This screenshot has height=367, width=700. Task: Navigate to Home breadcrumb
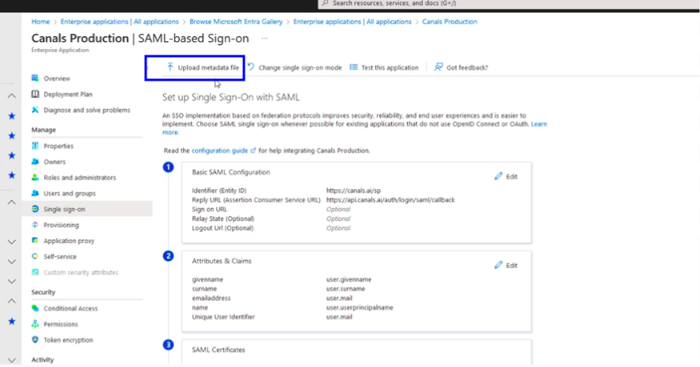(x=40, y=21)
